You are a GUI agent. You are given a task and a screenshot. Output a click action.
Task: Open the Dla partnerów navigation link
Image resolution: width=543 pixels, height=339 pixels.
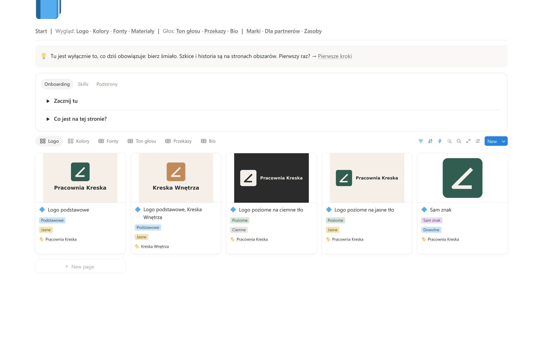pos(282,31)
